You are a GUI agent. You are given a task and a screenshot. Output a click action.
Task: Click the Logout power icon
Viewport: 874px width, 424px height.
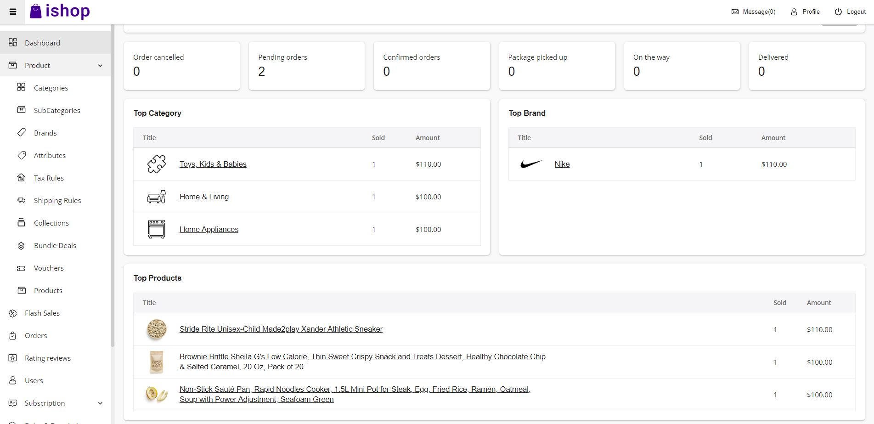pyautogui.click(x=838, y=12)
